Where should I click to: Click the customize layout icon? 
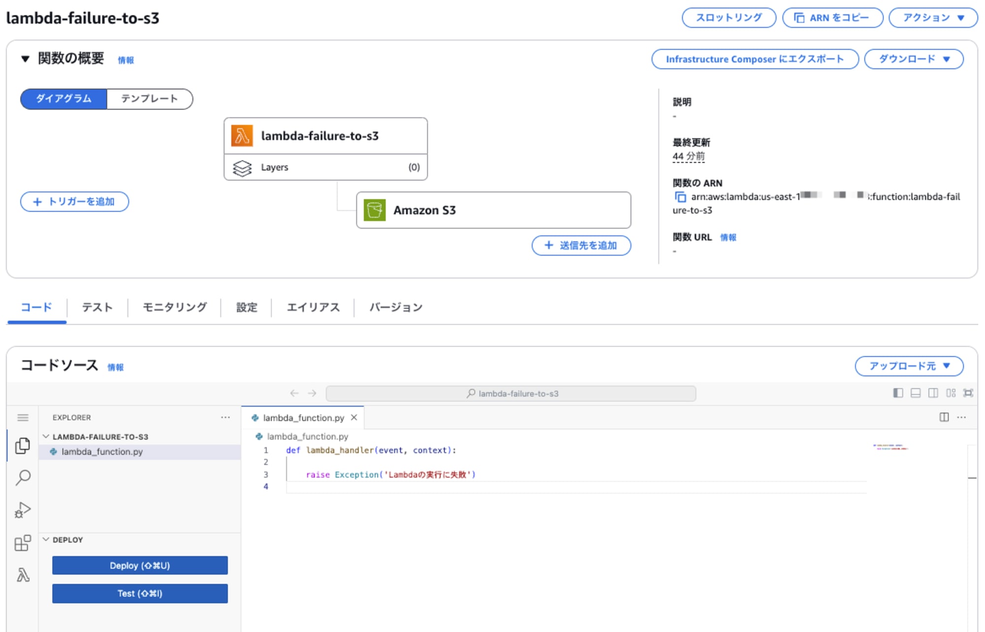(x=951, y=393)
